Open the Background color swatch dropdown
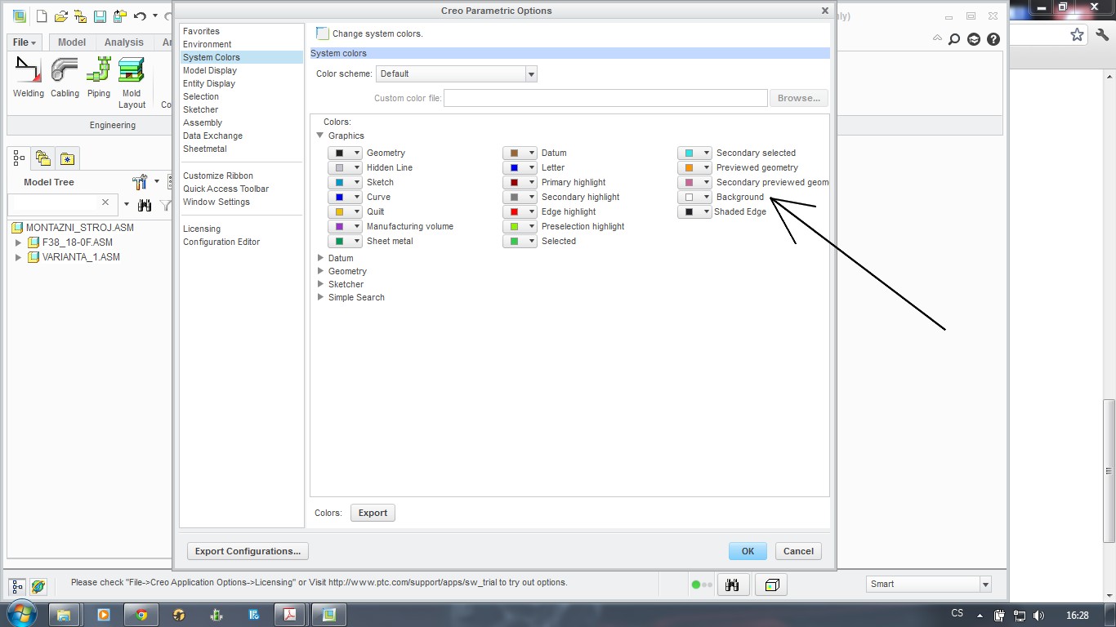This screenshot has width=1116, height=627. point(694,197)
